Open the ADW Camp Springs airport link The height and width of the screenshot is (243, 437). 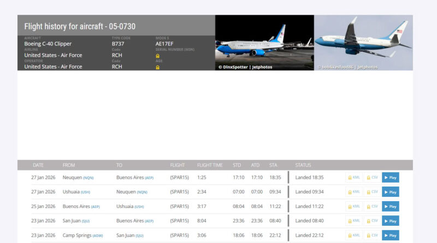coord(98,235)
